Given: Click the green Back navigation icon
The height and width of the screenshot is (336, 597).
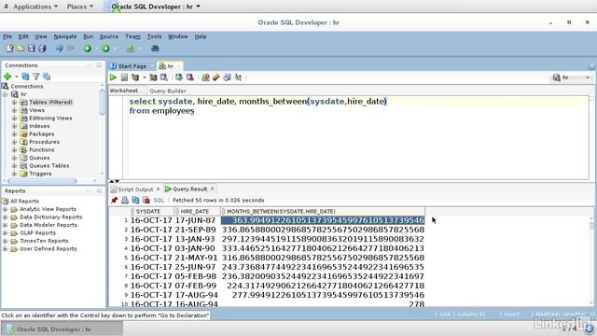Looking at the screenshot, I should pyautogui.click(x=88, y=49).
